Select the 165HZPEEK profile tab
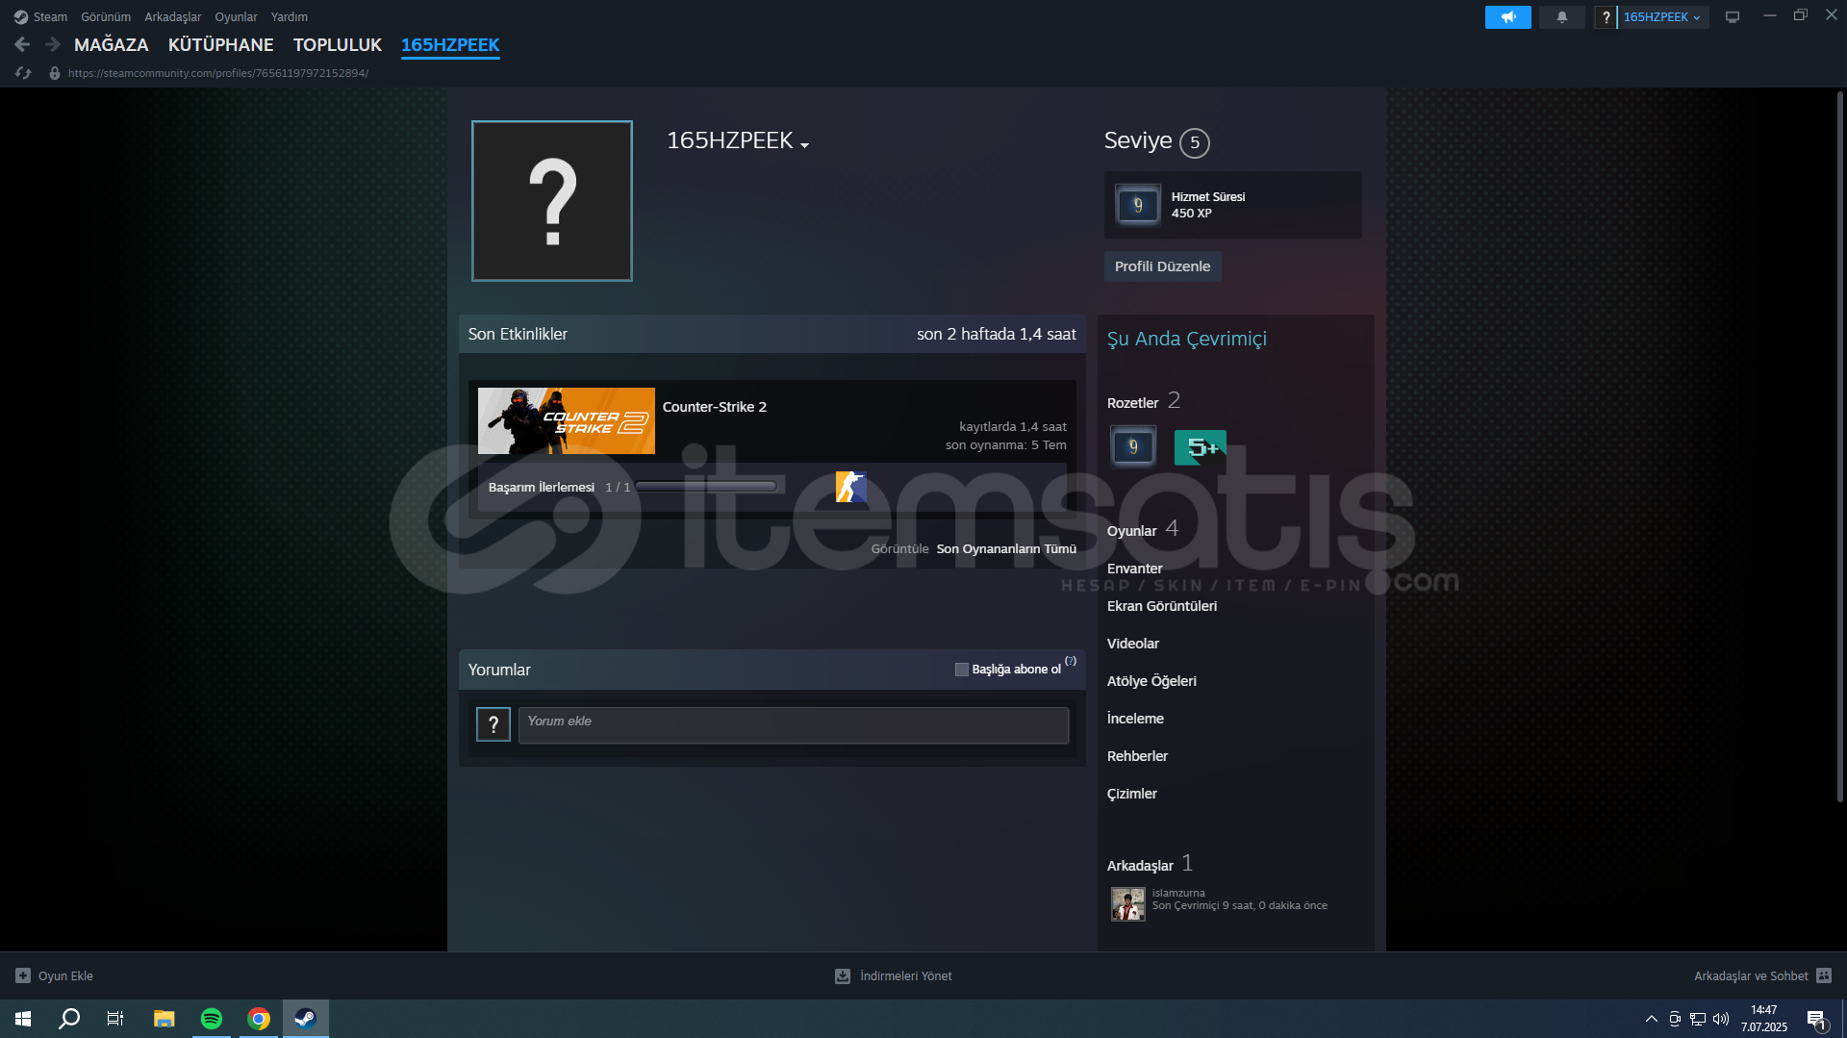This screenshot has height=1038, width=1847. 450,45
